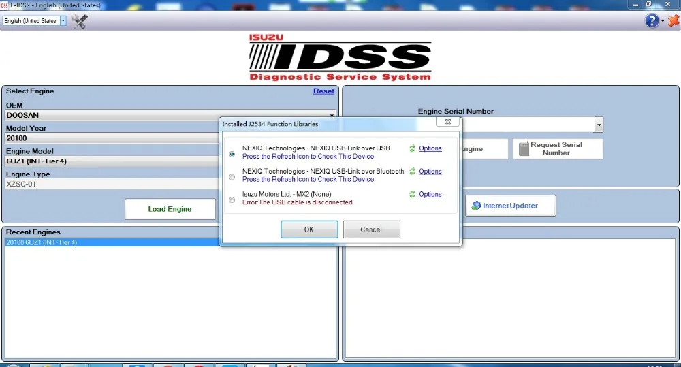Viewport: 681px width, 367px height.
Task: Open Options link for MX2 device
Action: point(430,195)
